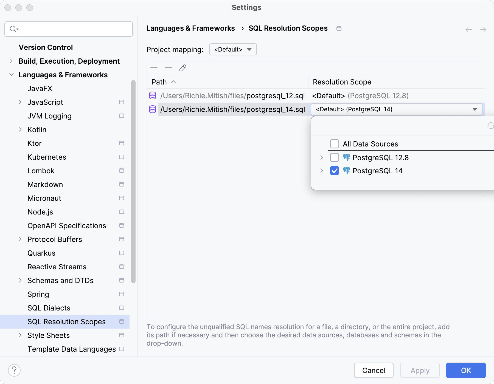
Task: Check the PostgreSQL 12.8 data source
Action: pyautogui.click(x=334, y=157)
